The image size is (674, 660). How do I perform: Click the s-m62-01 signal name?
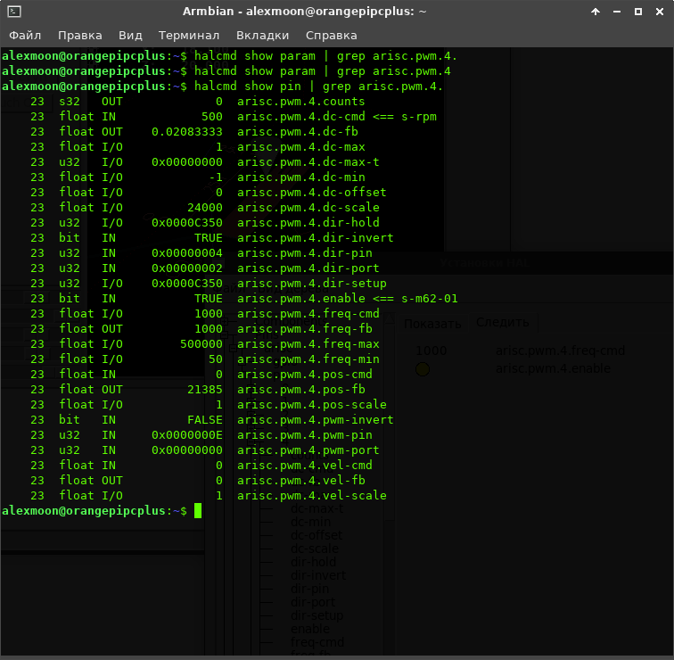430,299
